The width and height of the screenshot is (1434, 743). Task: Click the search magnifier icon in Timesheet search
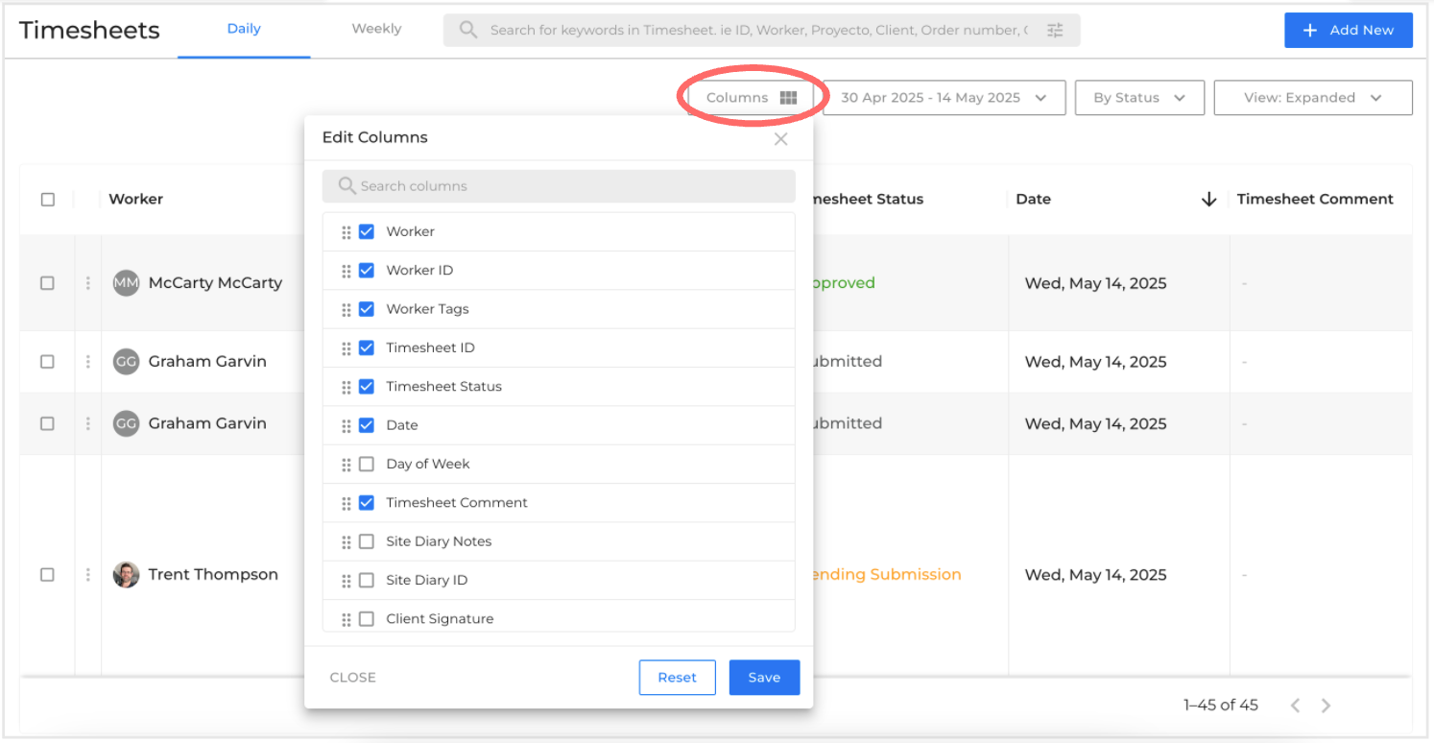click(x=468, y=30)
